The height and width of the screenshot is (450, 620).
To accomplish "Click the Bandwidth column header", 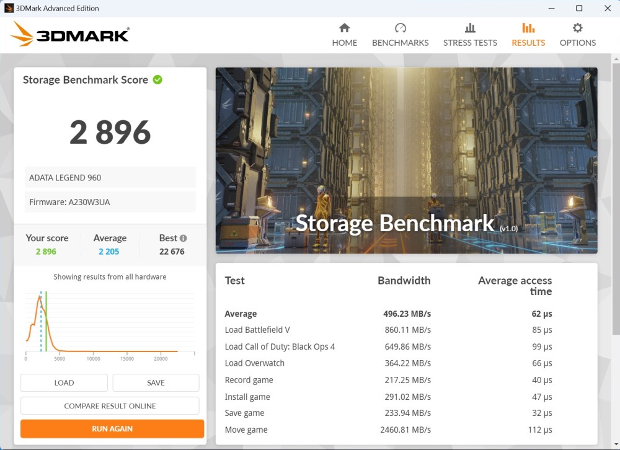I will pos(404,280).
